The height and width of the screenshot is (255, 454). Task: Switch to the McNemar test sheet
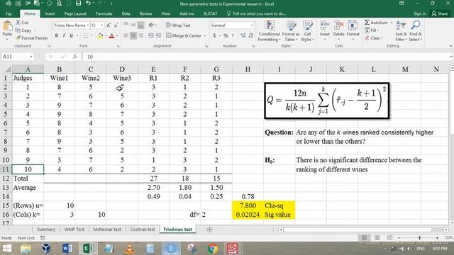[107, 229]
